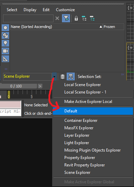The image size is (134, 187).
Task: Open the Customize menu
Action: [x=65, y=10]
